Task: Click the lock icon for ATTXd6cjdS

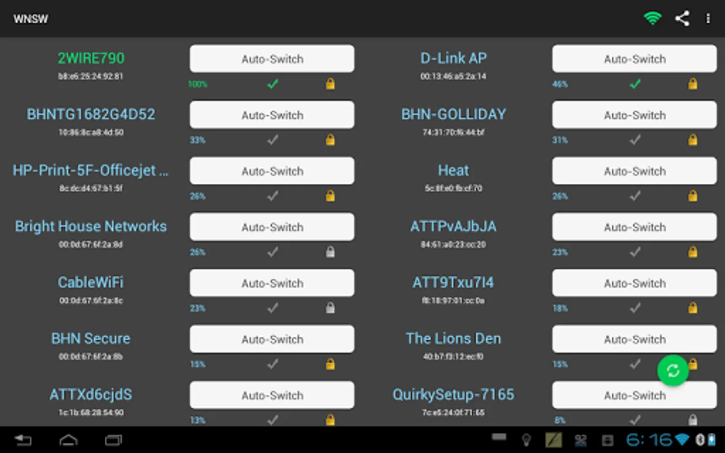Action: tap(330, 419)
